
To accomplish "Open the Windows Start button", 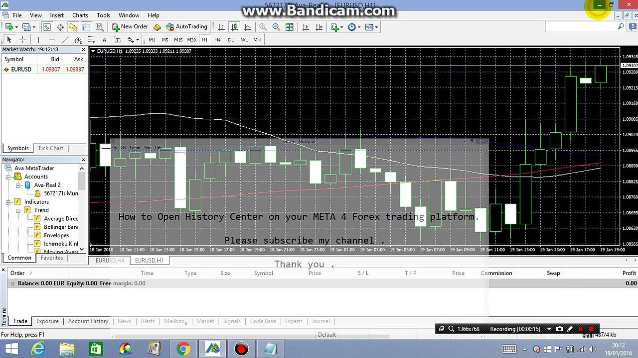I will [11, 349].
